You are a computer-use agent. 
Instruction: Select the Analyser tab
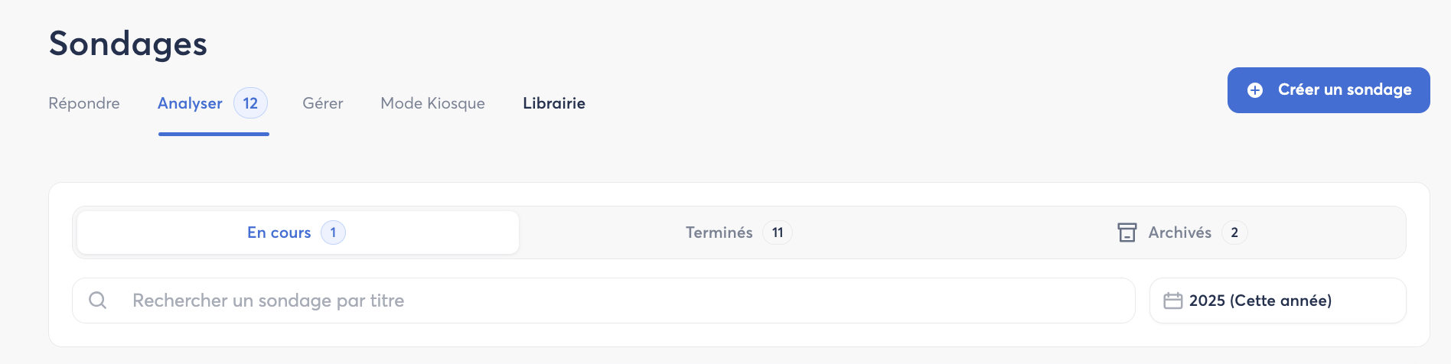coord(190,103)
